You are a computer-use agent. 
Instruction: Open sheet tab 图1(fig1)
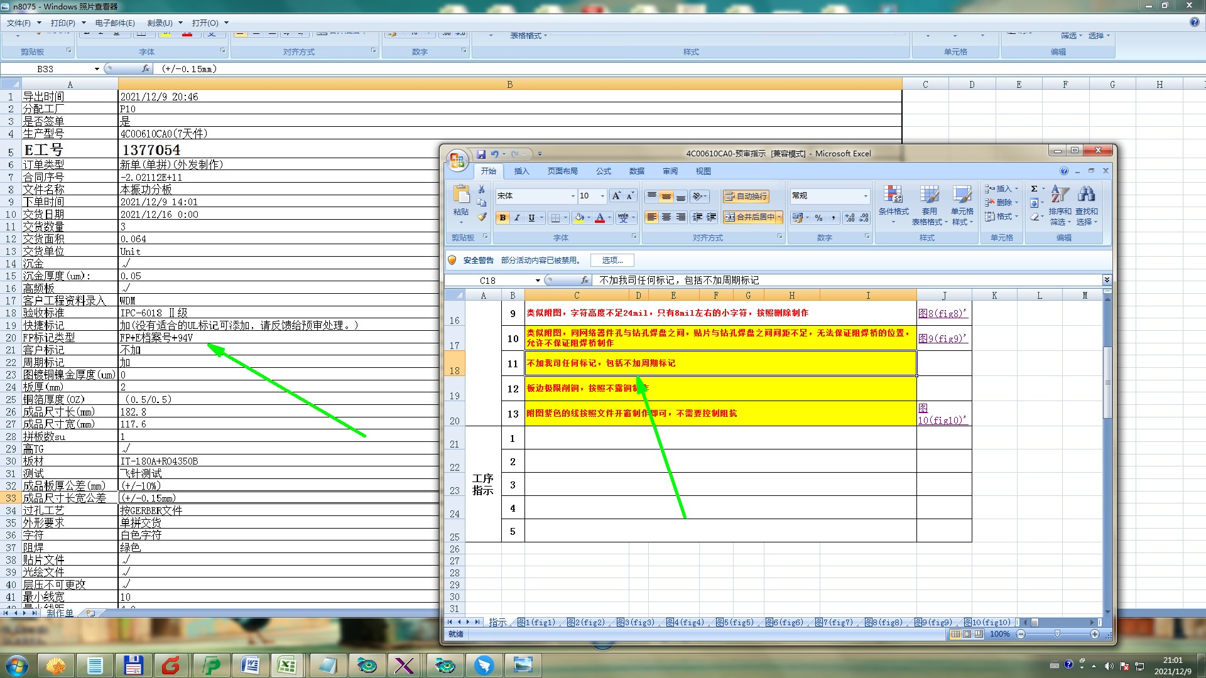click(536, 622)
